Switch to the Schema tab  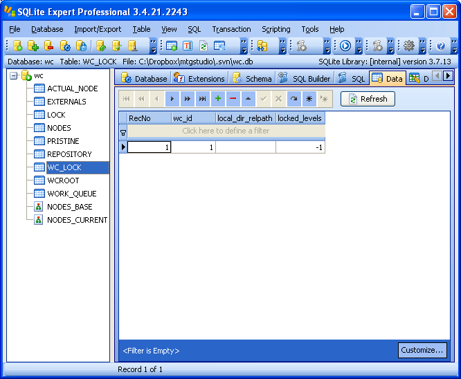(x=252, y=78)
